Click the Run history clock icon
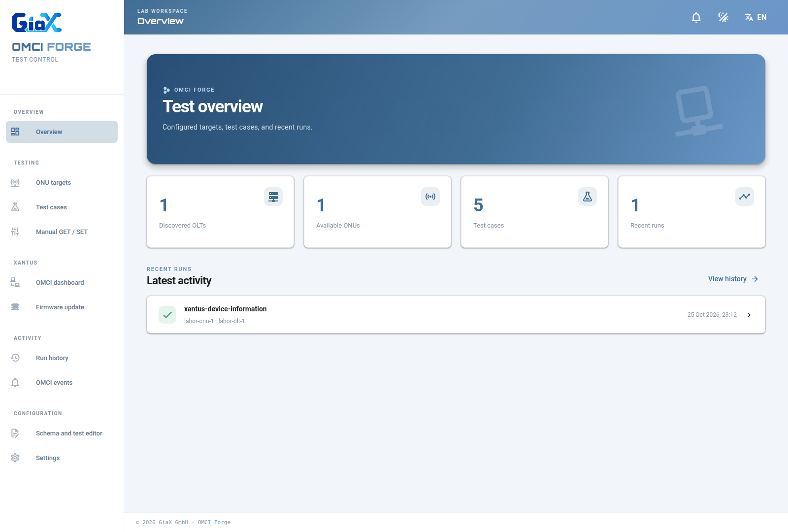This screenshot has height=532, width=788. (15, 358)
